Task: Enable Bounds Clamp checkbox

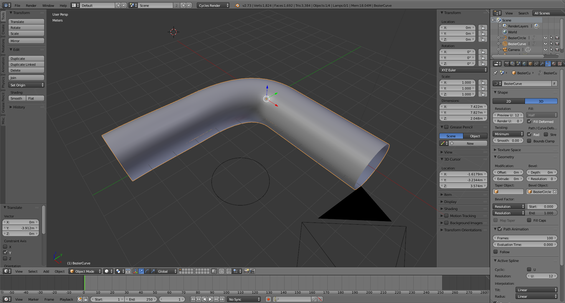Action: pyautogui.click(x=529, y=141)
